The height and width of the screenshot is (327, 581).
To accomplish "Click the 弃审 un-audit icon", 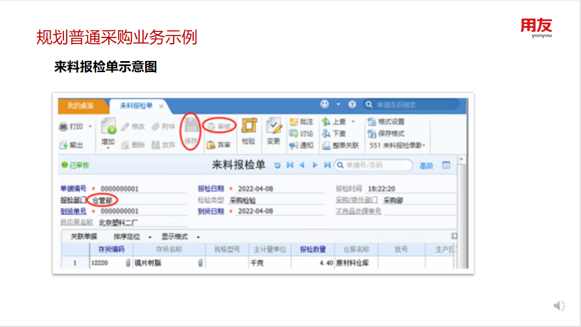I will (x=211, y=145).
